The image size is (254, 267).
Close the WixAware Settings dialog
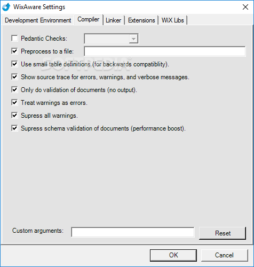click(245, 7)
